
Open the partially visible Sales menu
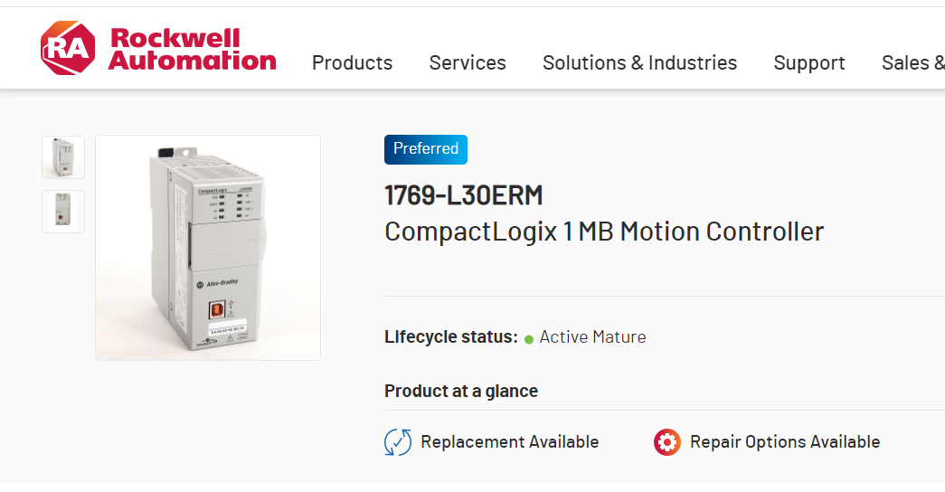[912, 62]
